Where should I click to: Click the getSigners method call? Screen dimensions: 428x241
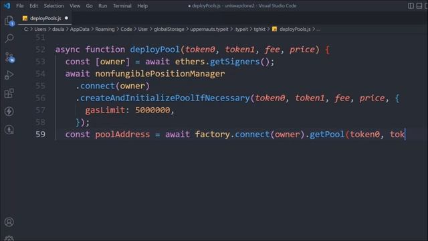click(x=235, y=62)
